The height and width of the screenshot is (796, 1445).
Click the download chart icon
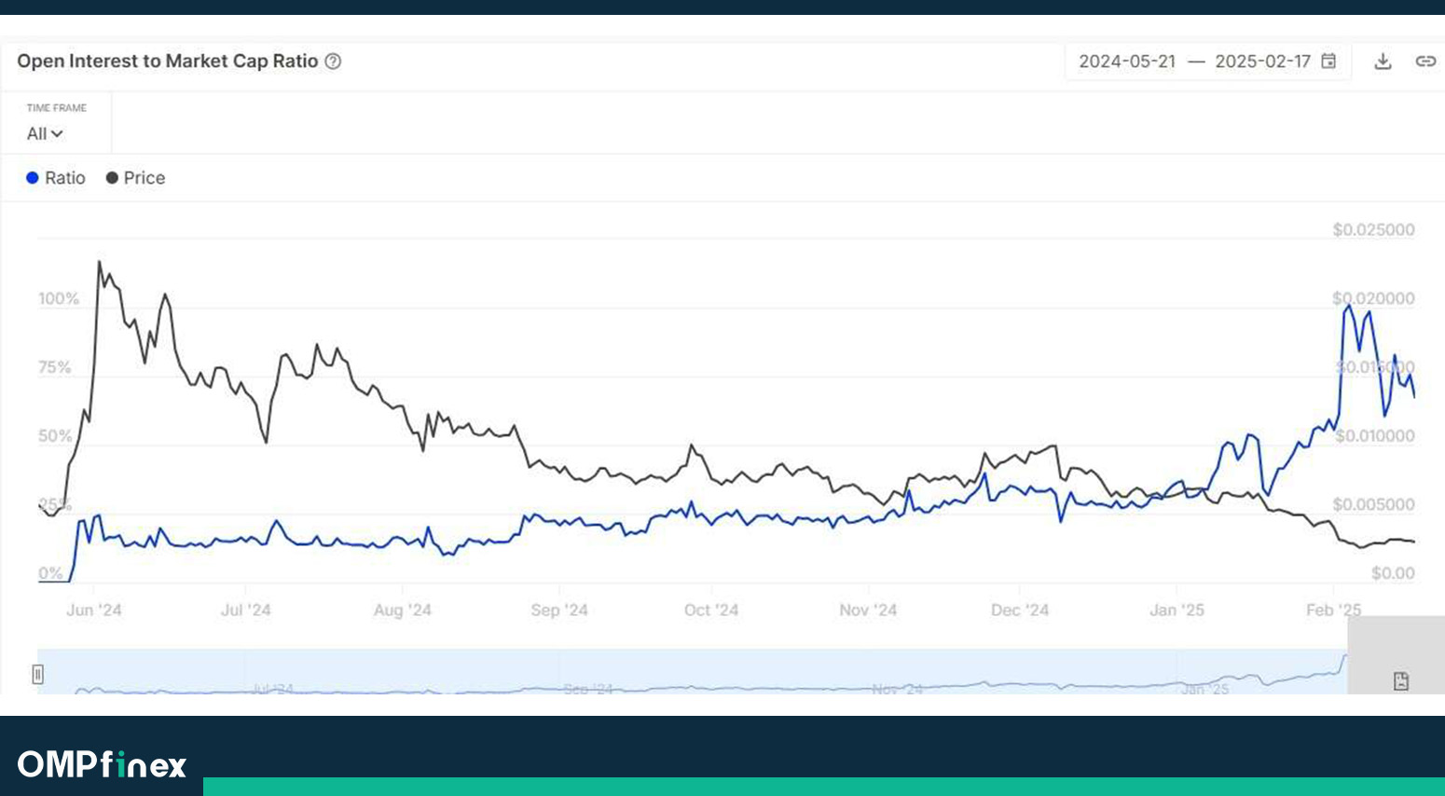tap(1383, 62)
